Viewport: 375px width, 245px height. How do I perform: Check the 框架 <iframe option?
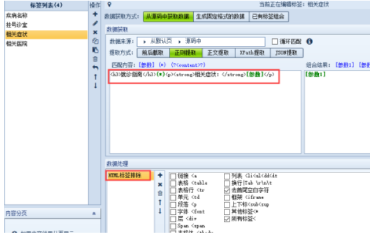pyautogui.click(x=227, y=197)
